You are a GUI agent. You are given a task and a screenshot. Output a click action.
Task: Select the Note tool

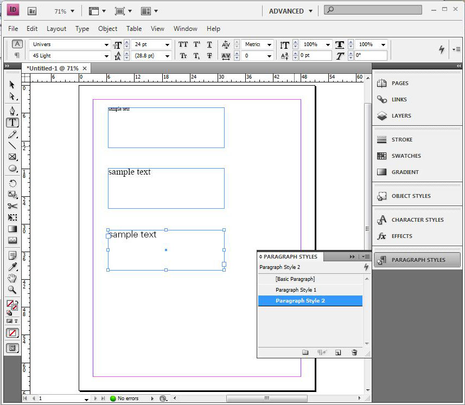click(x=12, y=255)
